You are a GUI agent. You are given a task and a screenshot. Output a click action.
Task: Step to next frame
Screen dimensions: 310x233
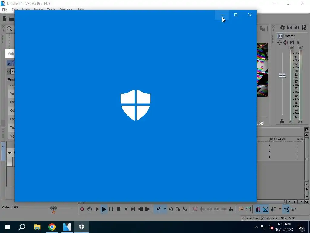147,209
